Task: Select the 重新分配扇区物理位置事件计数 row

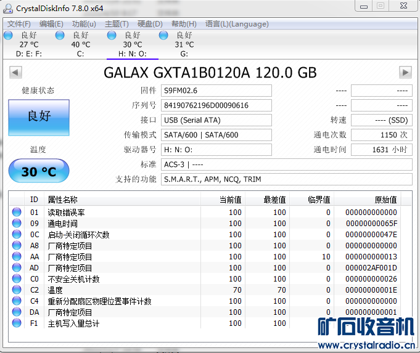Action: tap(205, 301)
